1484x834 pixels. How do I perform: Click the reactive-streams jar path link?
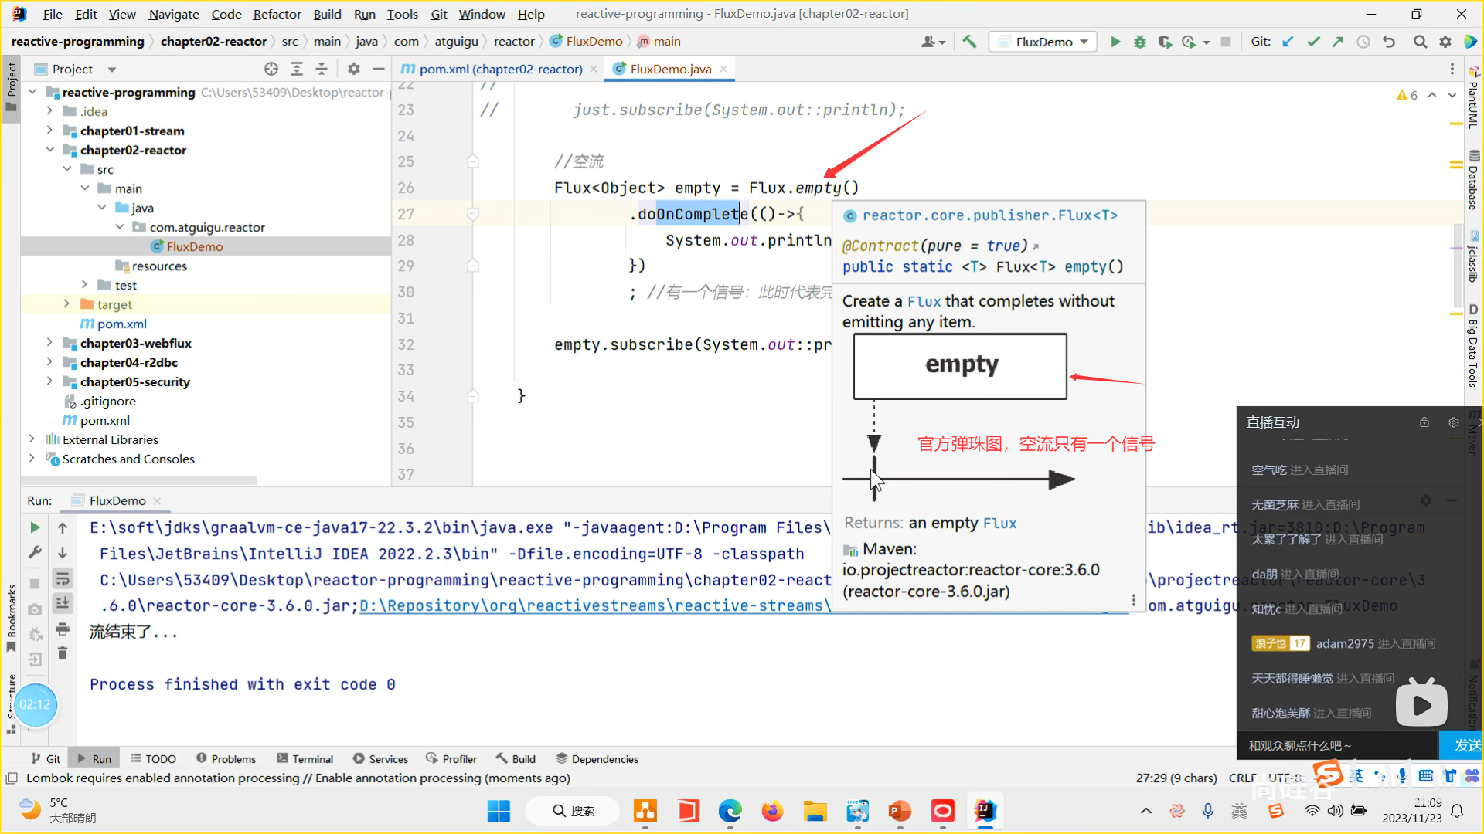(x=594, y=605)
